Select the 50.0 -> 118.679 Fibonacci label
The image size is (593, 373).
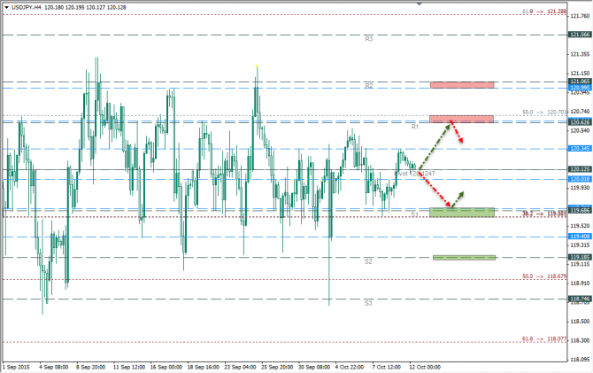point(544,276)
